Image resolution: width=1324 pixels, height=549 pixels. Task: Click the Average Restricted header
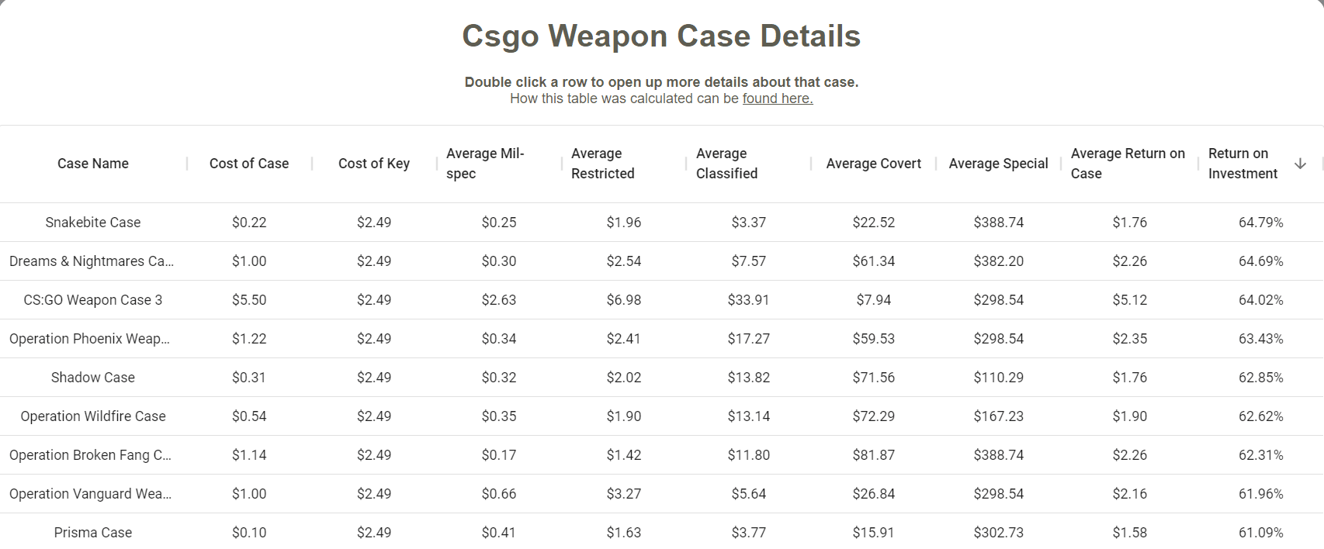[603, 164]
